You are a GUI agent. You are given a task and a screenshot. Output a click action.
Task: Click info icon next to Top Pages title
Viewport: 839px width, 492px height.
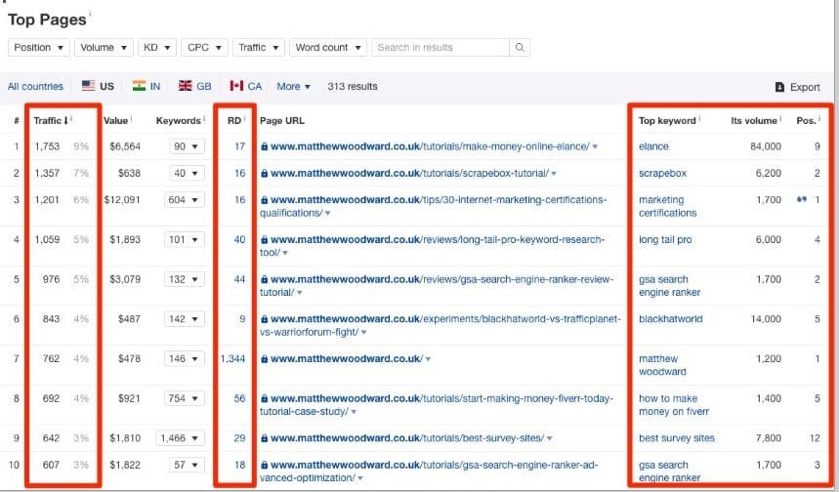pos(90,13)
